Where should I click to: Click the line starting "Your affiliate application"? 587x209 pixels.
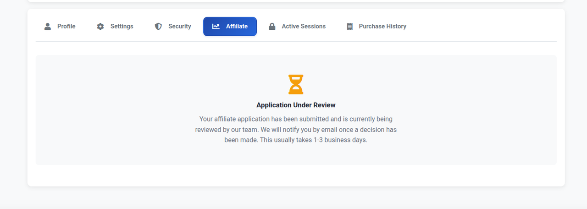296,119
